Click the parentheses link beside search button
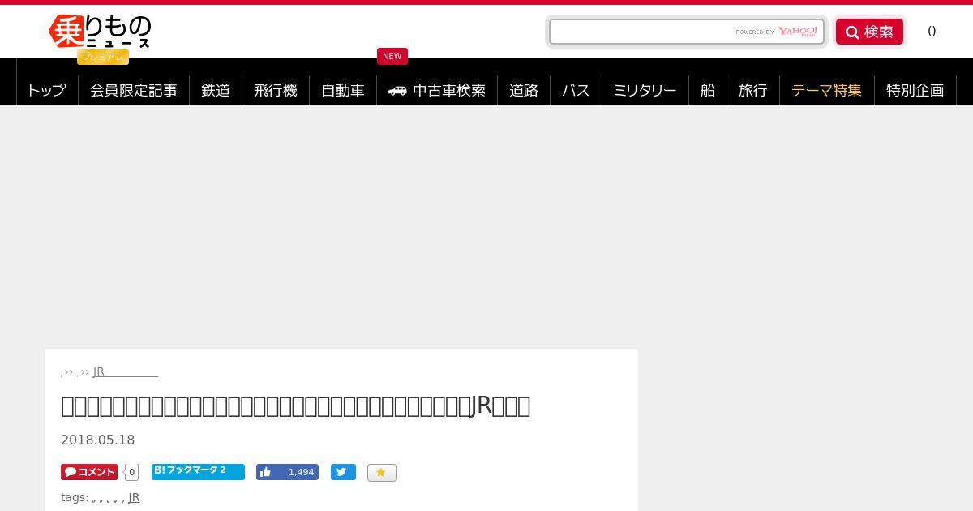The height and width of the screenshot is (511, 973). point(932,31)
